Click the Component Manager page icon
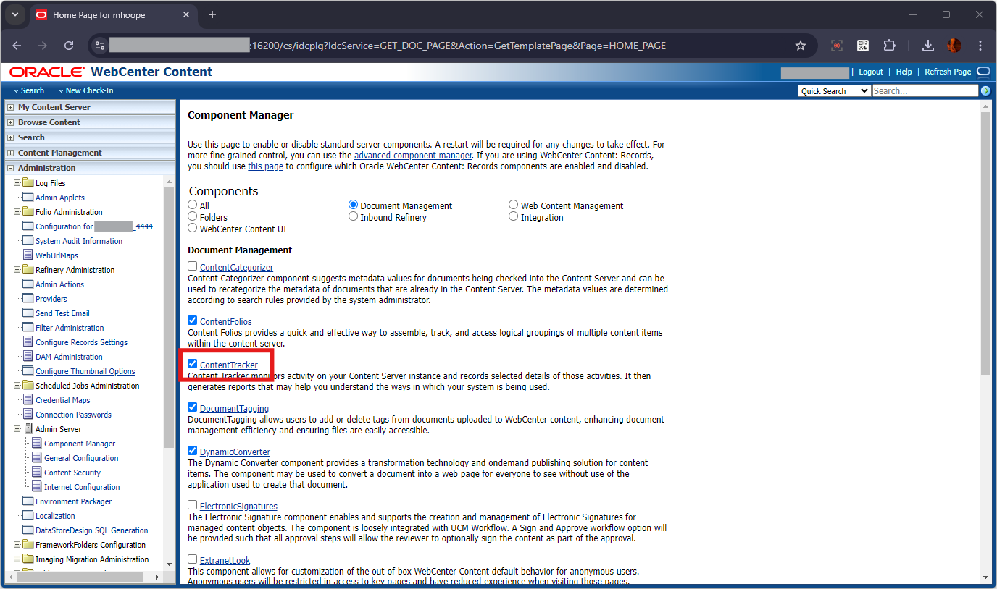 pyautogui.click(x=37, y=444)
